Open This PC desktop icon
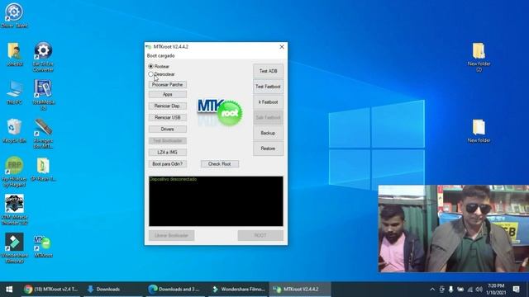The image size is (529, 297). click(14, 92)
